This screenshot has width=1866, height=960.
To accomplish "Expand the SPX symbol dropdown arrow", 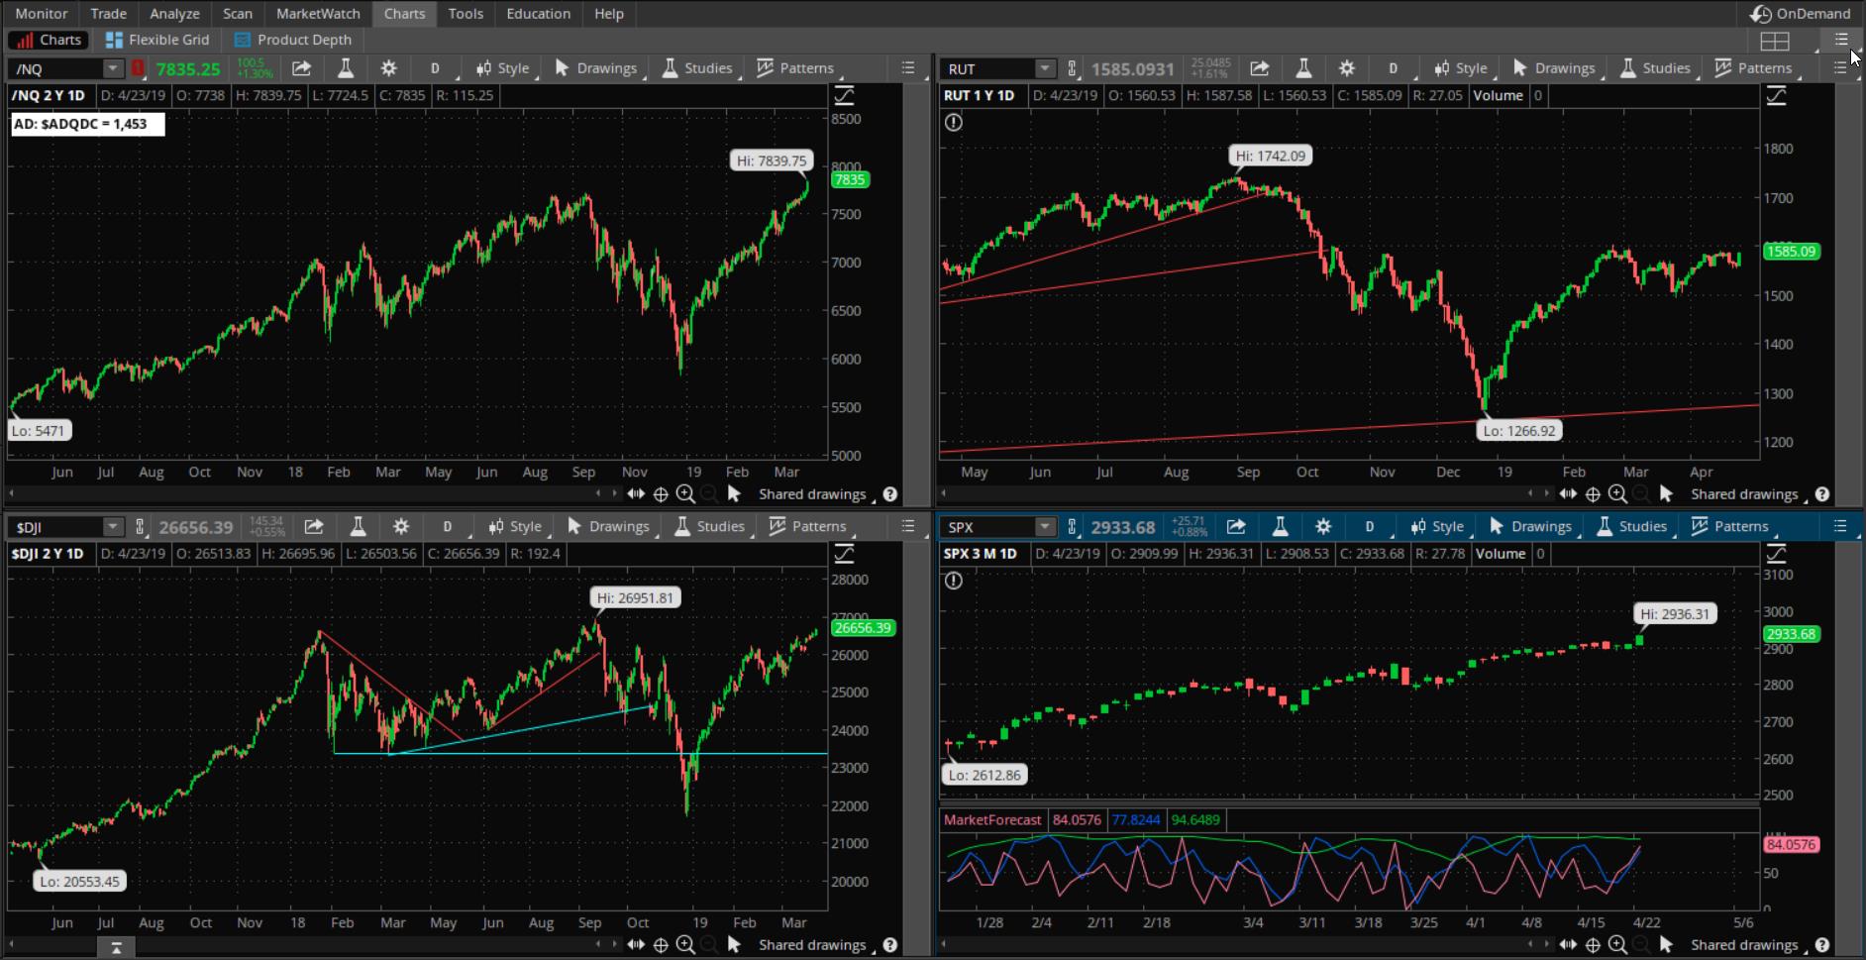I will click(1045, 527).
